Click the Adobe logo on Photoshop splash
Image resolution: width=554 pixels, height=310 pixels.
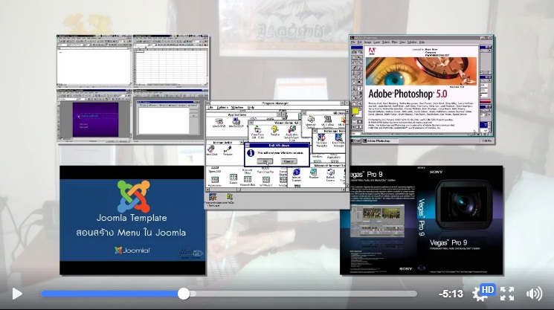[372, 52]
